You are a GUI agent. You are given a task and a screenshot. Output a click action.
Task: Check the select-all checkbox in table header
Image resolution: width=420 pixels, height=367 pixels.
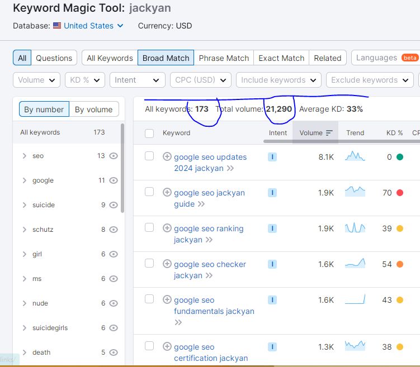[149, 133]
